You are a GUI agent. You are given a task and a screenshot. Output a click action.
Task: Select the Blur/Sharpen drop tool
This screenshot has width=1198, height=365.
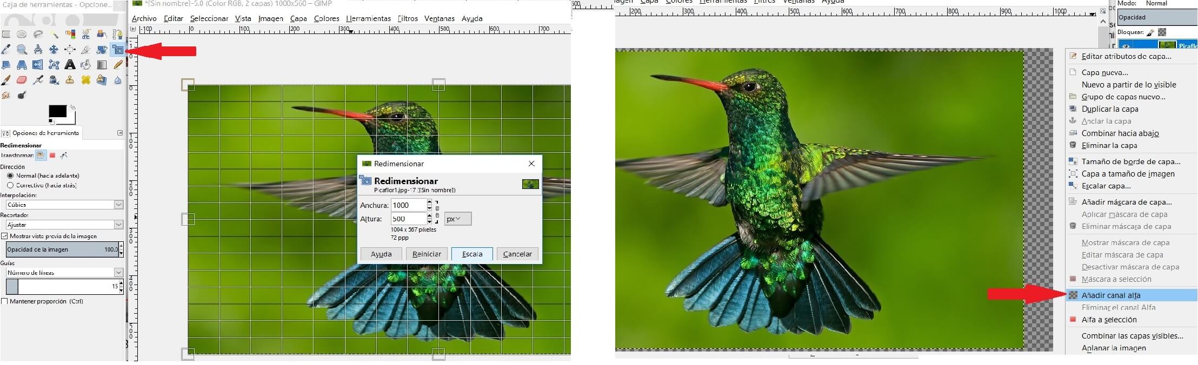click(x=118, y=80)
